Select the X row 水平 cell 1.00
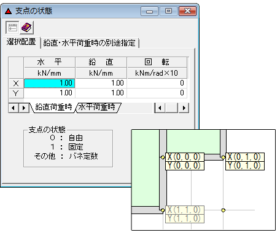Screen dimensions: 280x235 point(50,83)
